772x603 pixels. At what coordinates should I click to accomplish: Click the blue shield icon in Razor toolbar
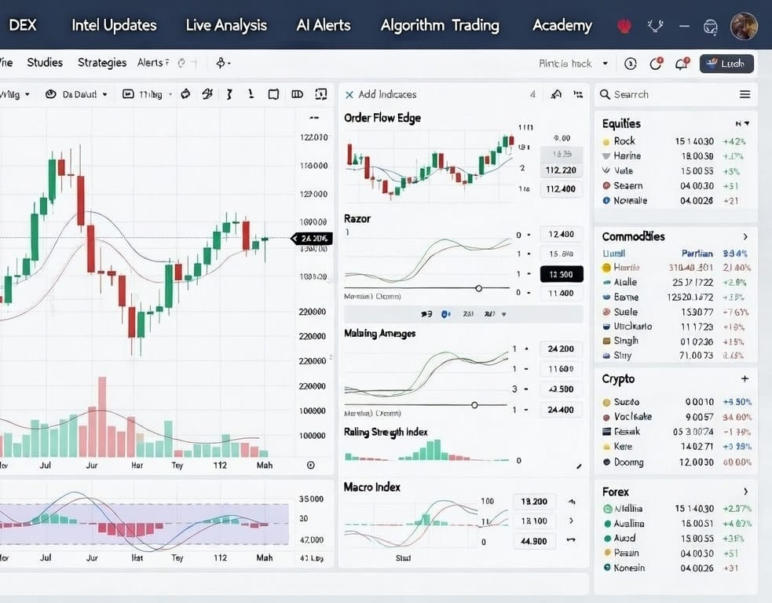445,314
